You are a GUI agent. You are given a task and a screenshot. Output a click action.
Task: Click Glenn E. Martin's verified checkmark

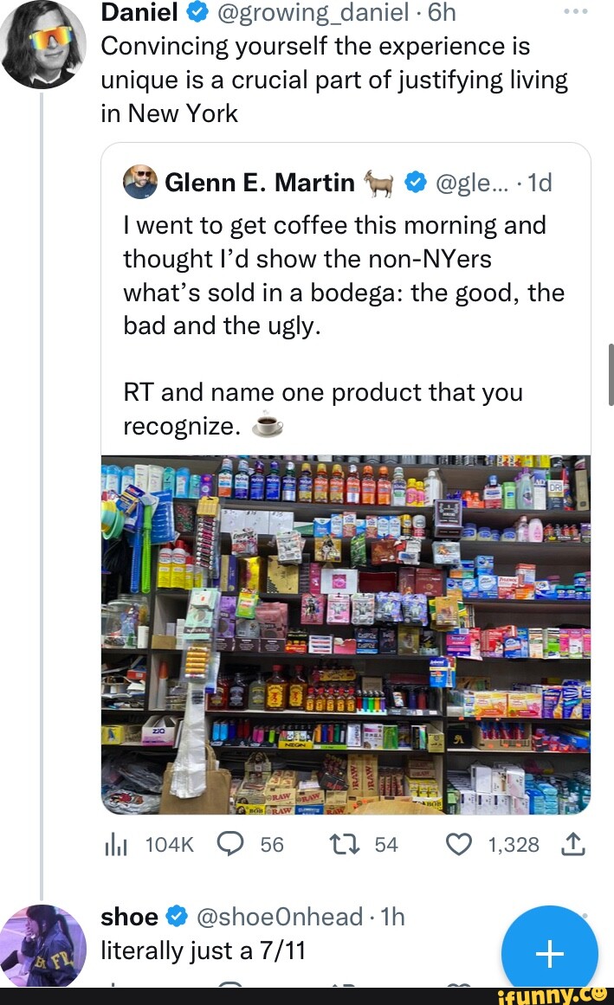(416, 183)
